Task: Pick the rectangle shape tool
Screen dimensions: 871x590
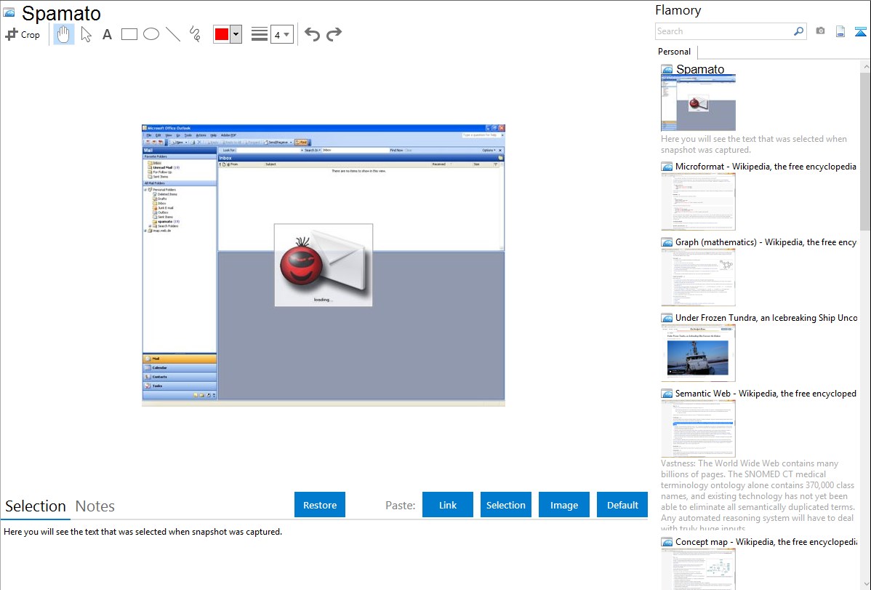Action: [x=129, y=34]
